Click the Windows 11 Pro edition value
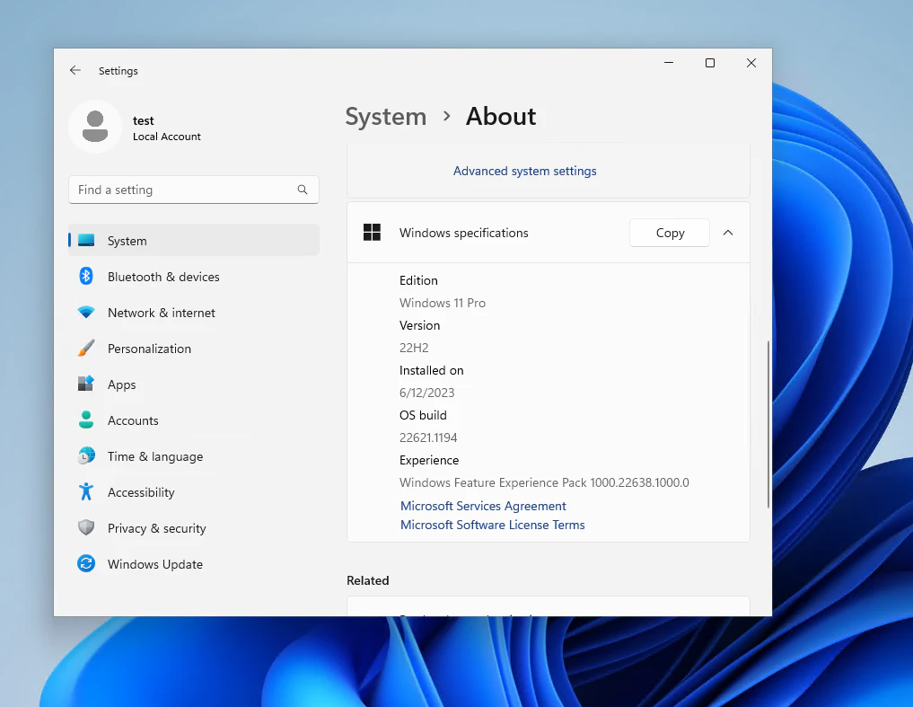913x707 pixels. 443,303
